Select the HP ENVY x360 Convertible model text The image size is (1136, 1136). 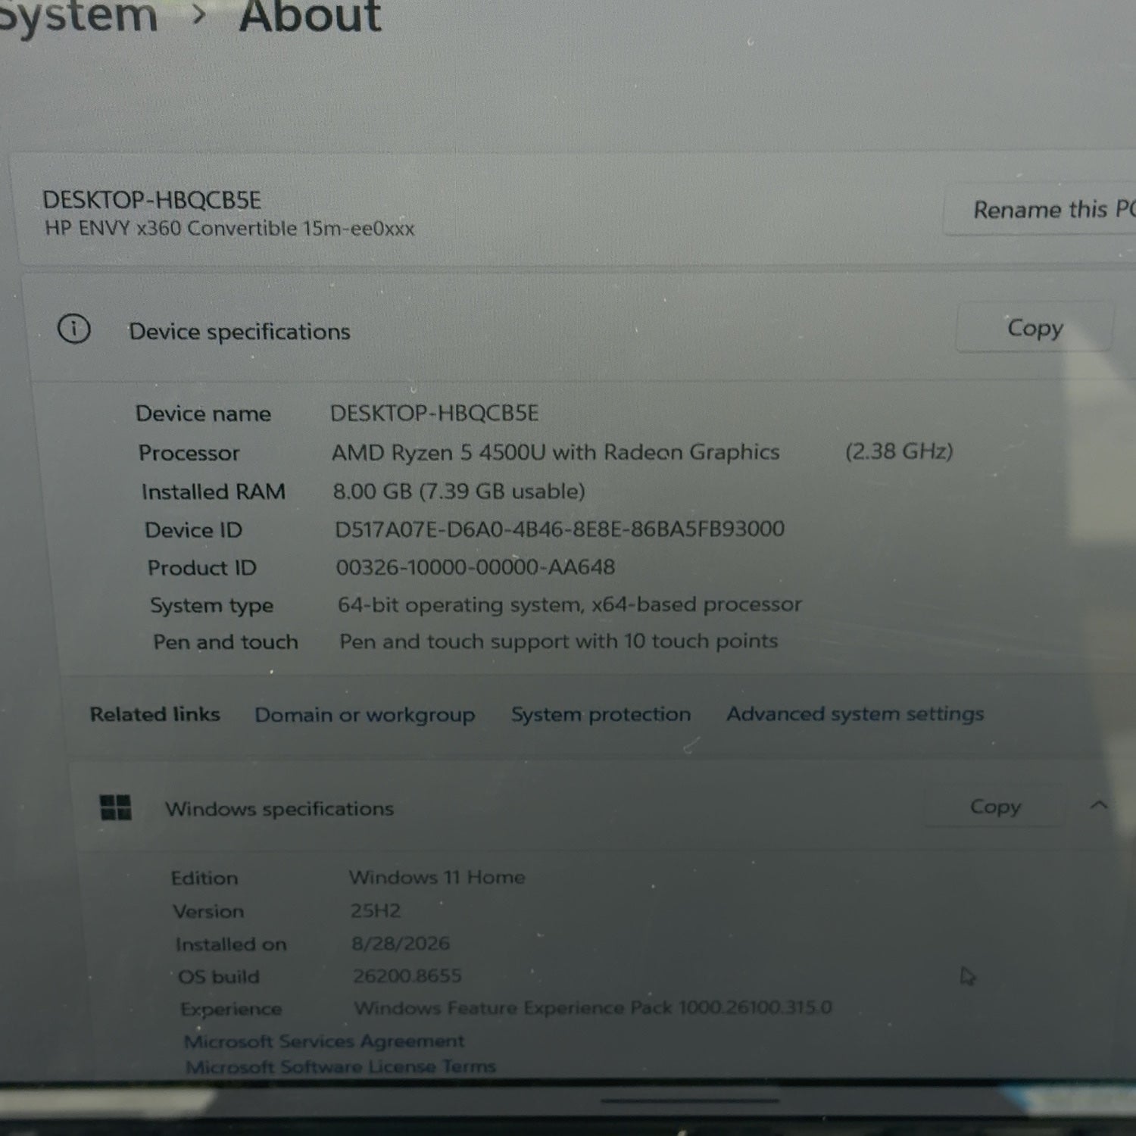pos(229,228)
